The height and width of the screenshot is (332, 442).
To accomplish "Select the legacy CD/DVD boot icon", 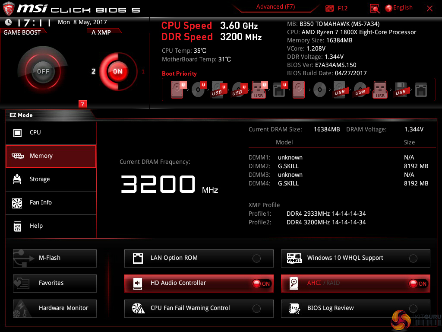I will (x=320, y=90).
